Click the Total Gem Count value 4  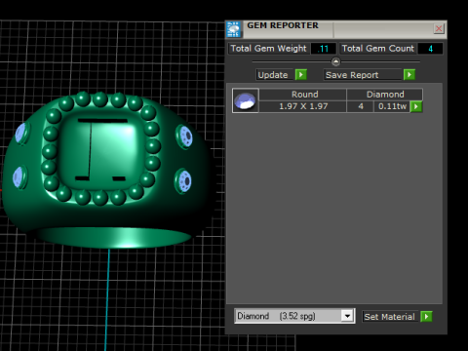click(x=430, y=49)
